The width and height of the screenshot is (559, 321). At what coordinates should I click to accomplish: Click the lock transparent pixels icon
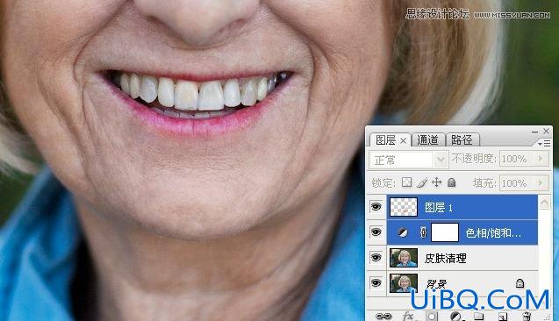(x=407, y=182)
